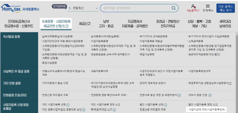Open 소득금액증명 link
The height and width of the screenshot is (113, 238).
tap(196, 41)
